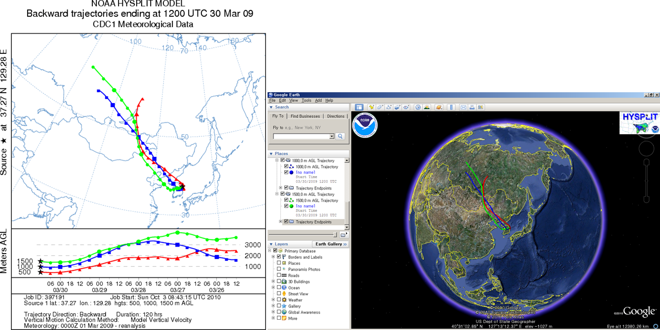Select the Fly To tab
The height and width of the screenshot is (330, 660).
click(278, 116)
